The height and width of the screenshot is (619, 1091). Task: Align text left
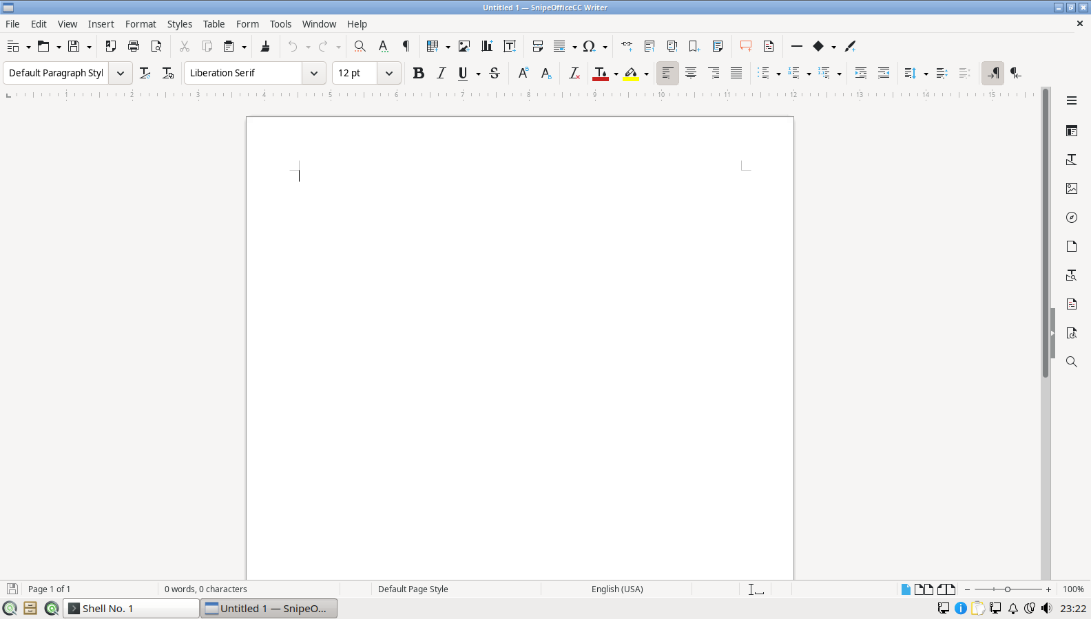point(667,73)
